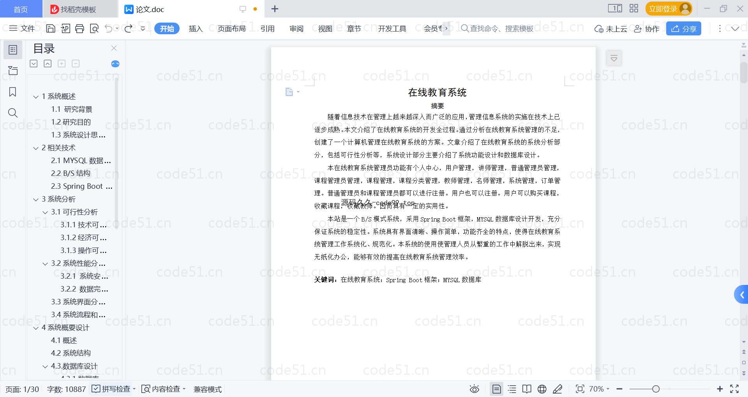Viewport: 748px width, 397px height.
Task: Expand the right side panel blue arrow
Action: pyautogui.click(x=741, y=295)
